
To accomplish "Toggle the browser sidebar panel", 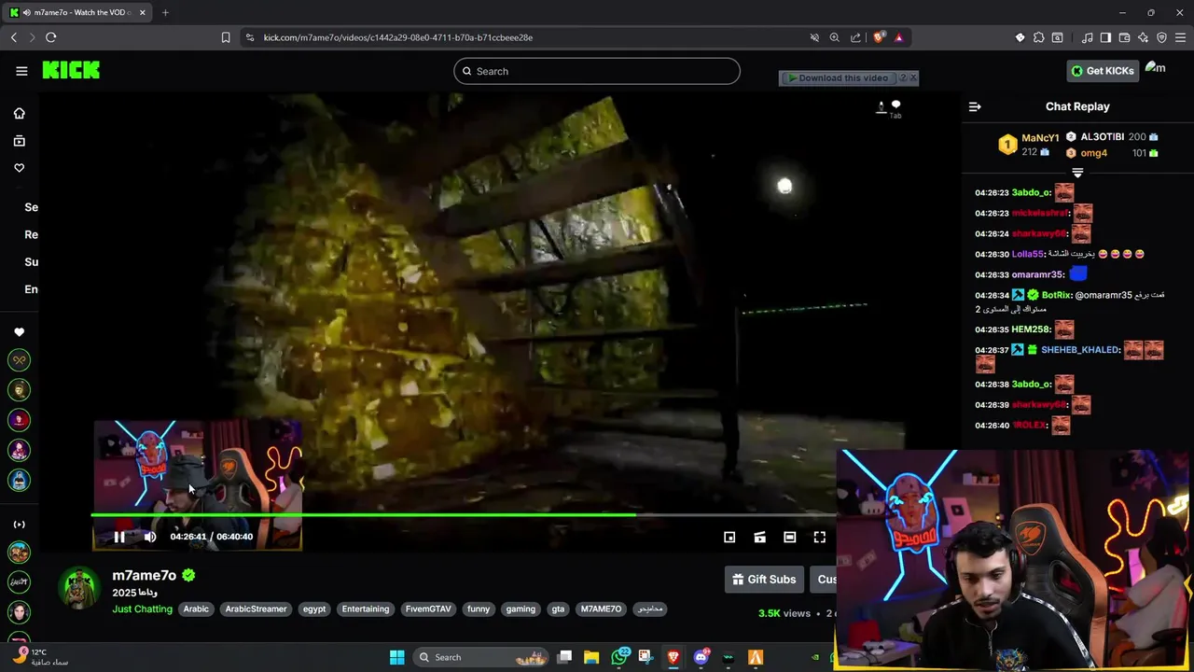I will [x=1105, y=37].
